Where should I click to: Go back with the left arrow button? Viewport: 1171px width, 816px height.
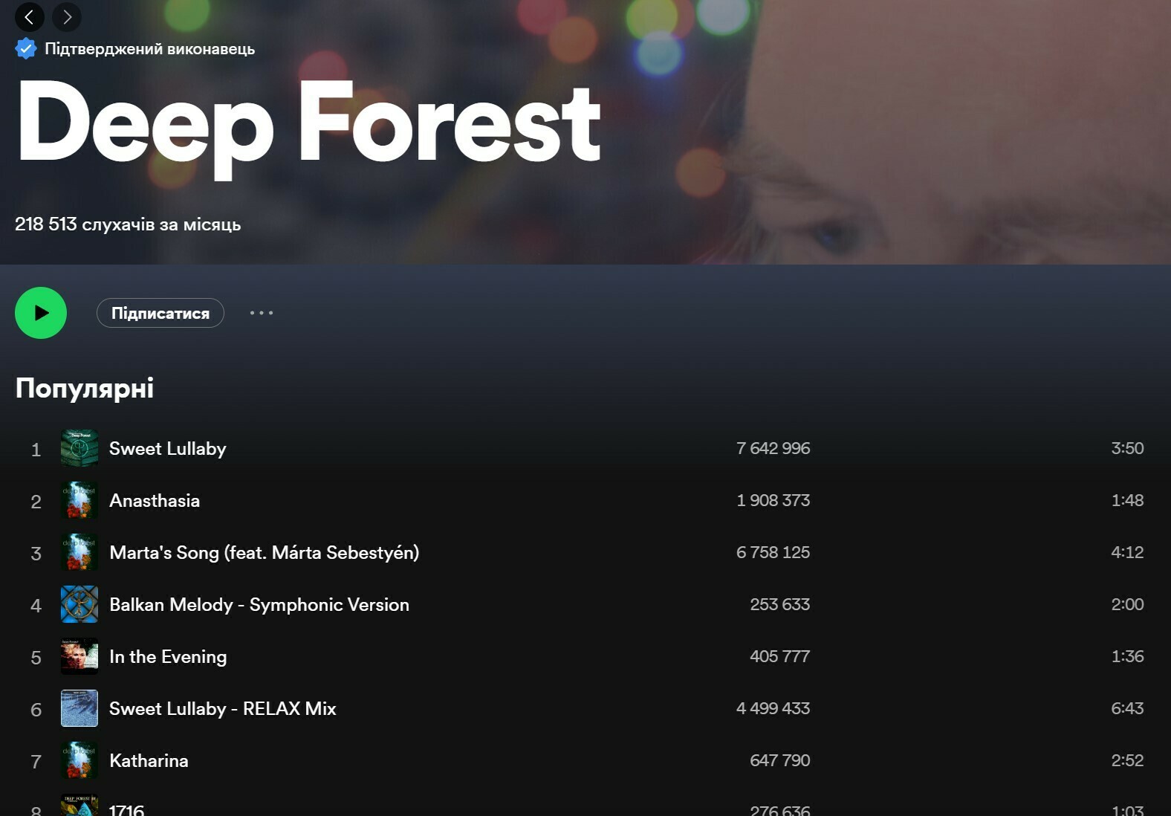pyautogui.click(x=30, y=16)
